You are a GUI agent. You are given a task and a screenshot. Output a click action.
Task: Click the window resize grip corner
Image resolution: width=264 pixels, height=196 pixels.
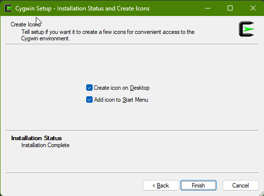(x=261, y=194)
